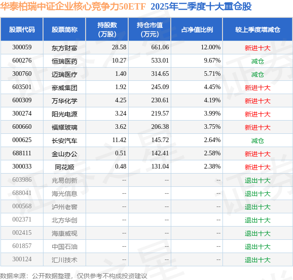This screenshot has height=280, width=293.
Task: Select stock code 000568
Action: pos(22,206)
